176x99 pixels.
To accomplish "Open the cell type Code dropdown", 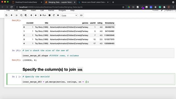I will tap(69, 15).
